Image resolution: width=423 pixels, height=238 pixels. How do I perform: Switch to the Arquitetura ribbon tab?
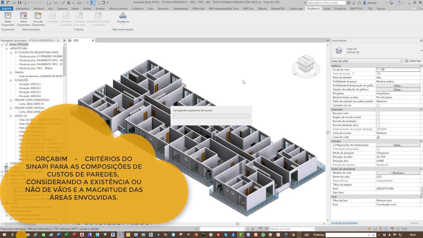click(x=22, y=9)
